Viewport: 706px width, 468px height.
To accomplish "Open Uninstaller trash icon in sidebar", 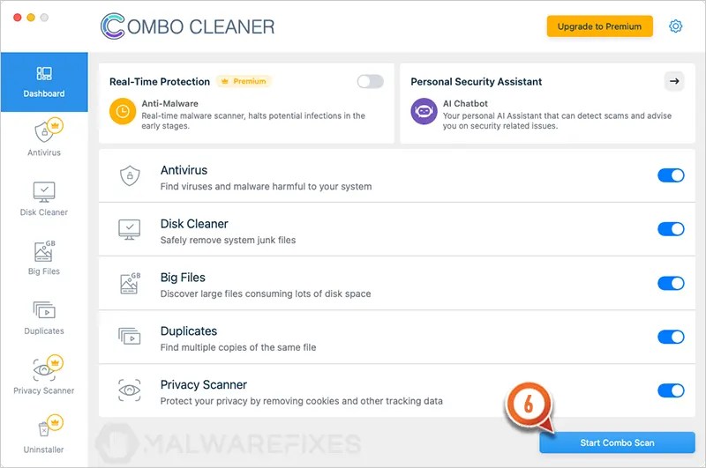I will (x=43, y=429).
